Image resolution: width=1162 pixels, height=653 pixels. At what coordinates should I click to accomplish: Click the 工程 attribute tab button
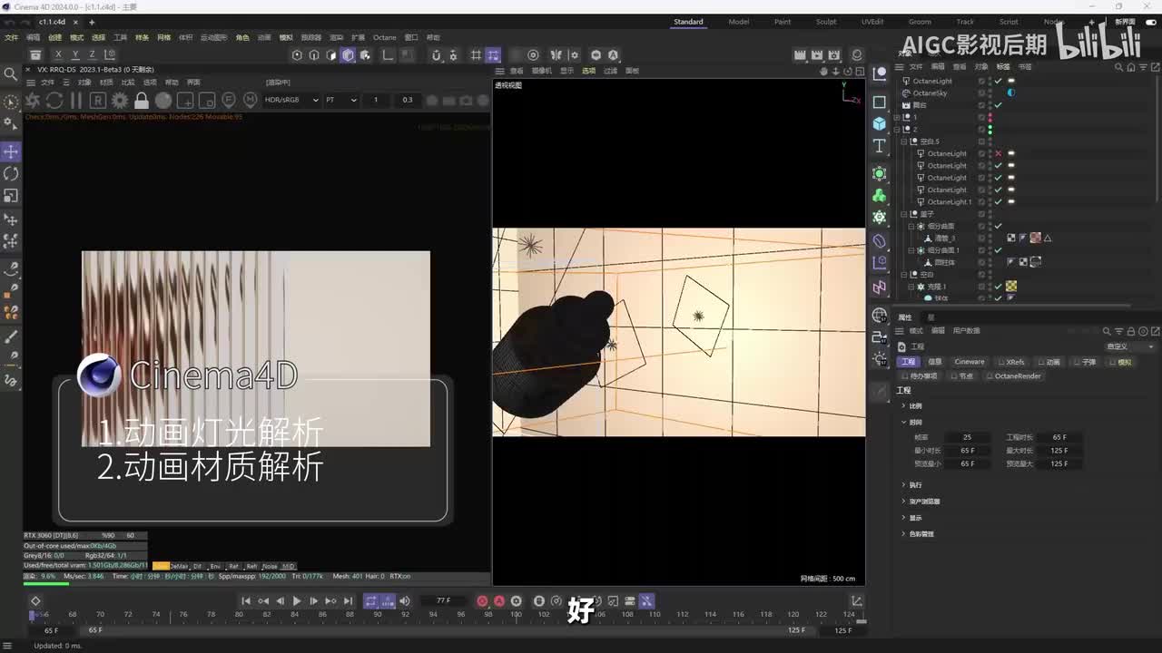[x=909, y=362]
